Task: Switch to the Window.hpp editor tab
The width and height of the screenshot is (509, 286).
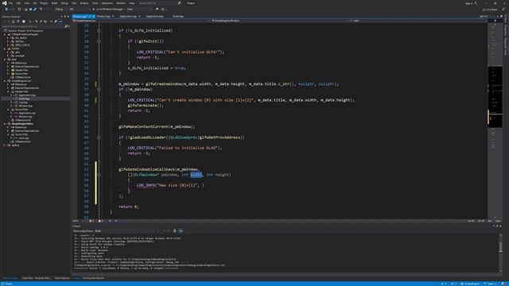Action: click(103, 16)
